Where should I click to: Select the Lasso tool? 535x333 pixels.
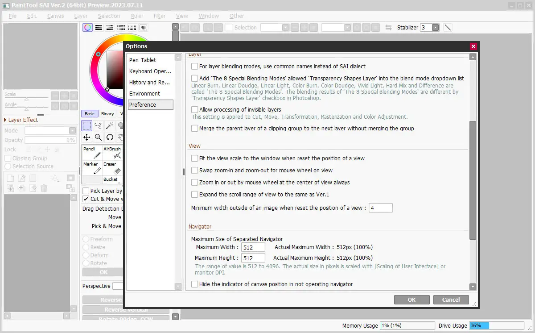coord(98,126)
